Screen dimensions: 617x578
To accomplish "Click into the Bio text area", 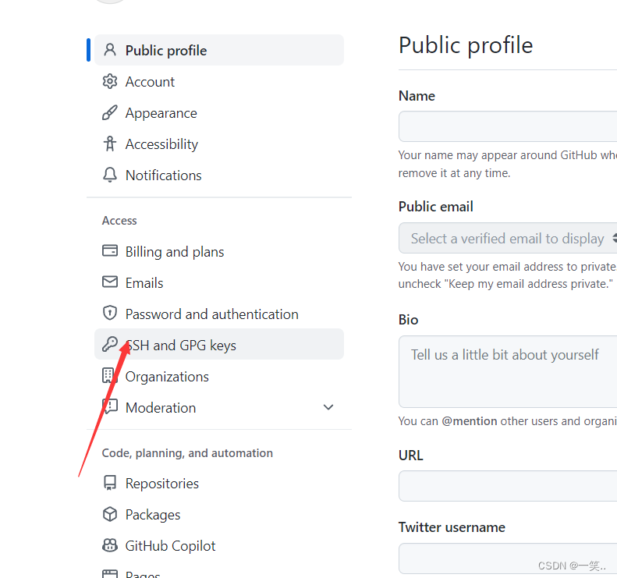I will point(508,371).
